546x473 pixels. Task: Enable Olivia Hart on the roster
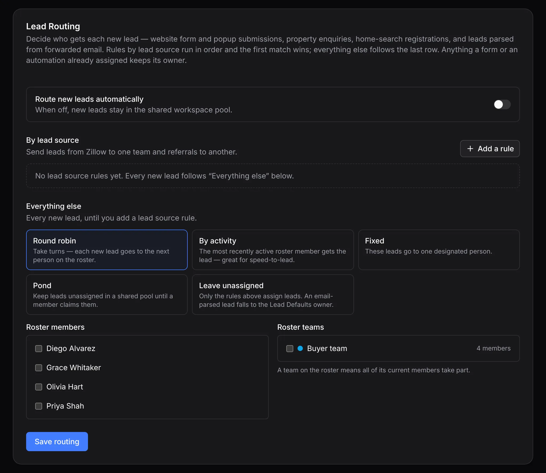point(39,387)
